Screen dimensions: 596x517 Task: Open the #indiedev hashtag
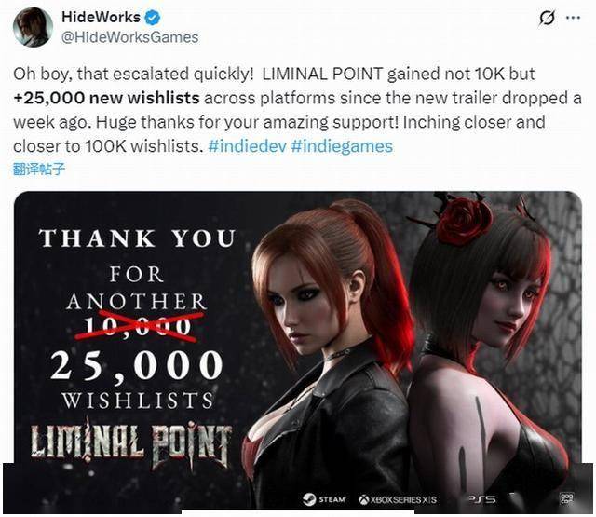click(247, 146)
